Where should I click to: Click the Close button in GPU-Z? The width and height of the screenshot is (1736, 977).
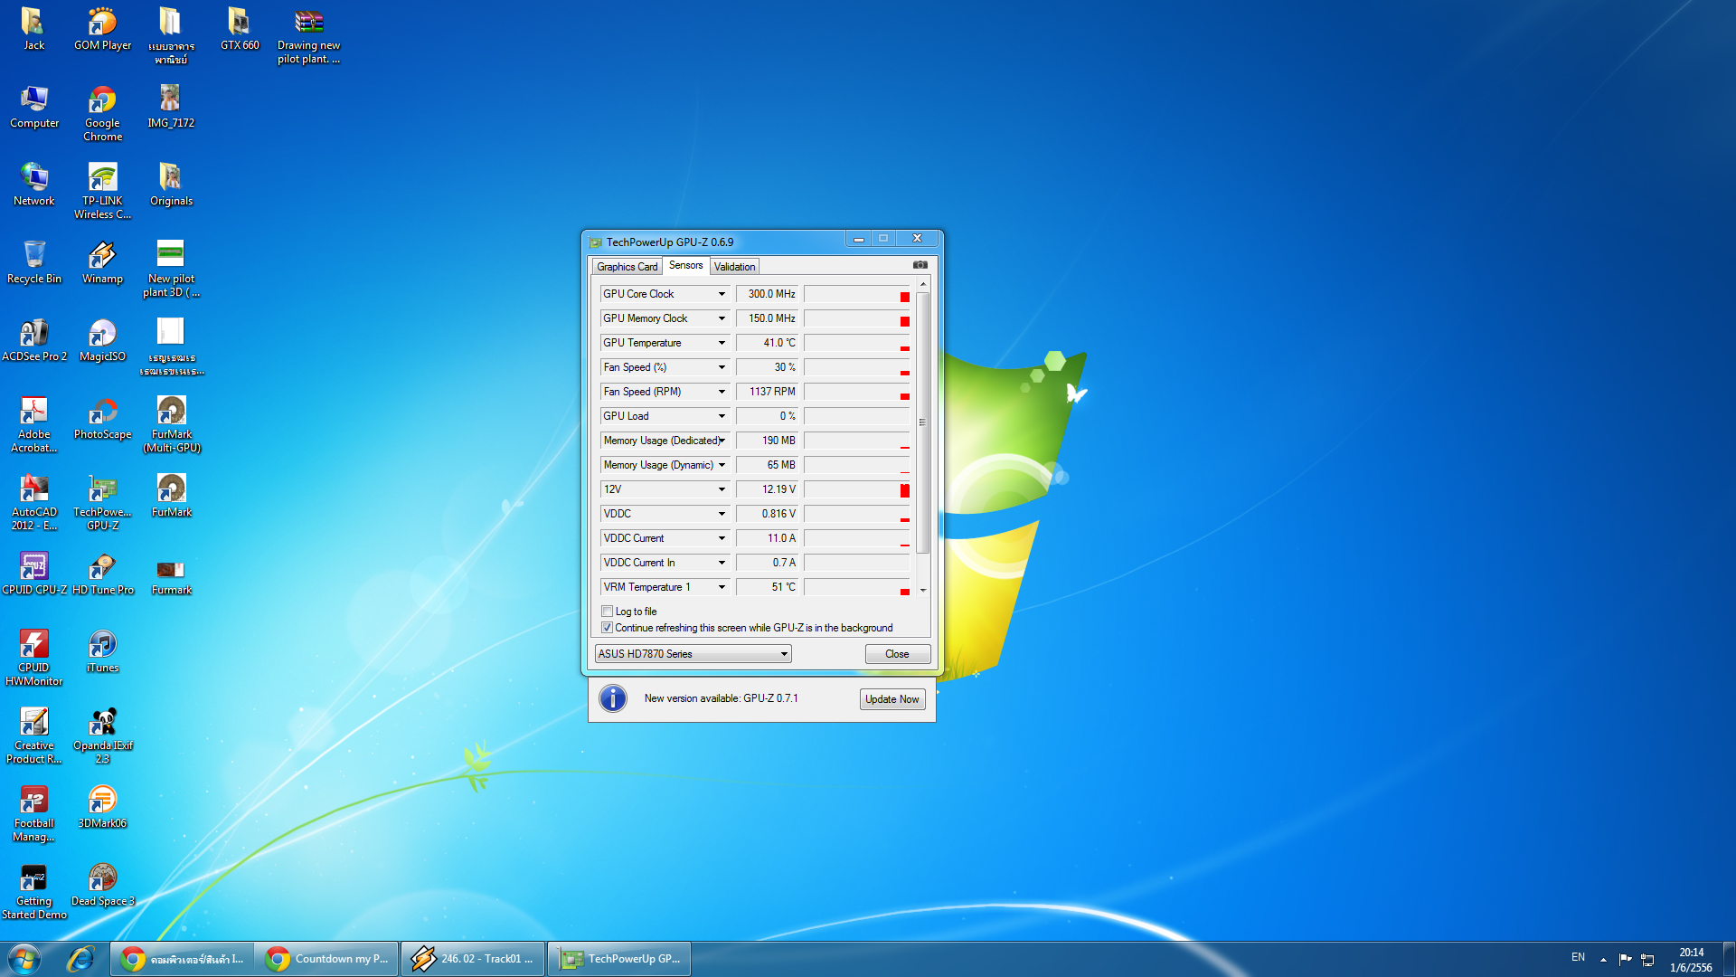pos(897,654)
